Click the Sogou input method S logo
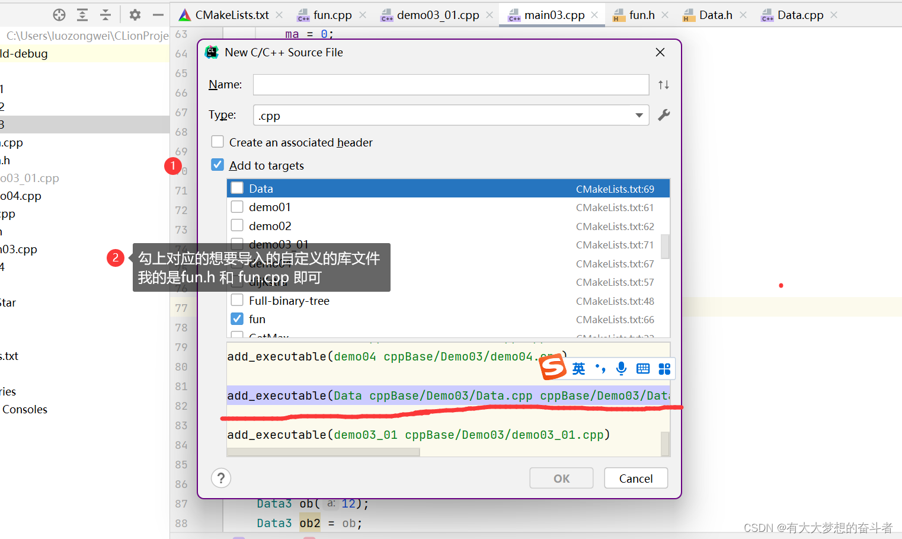902x539 pixels. (552, 368)
